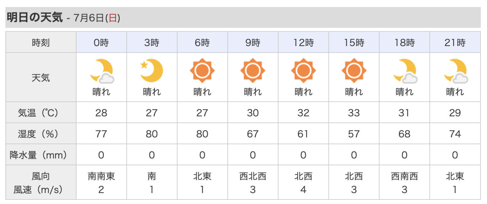Image resolution: width=487 pixels, height=204 pixels.
Task: Click the cloudy moon icon at 18時
Action: click(x=405, y=71)
